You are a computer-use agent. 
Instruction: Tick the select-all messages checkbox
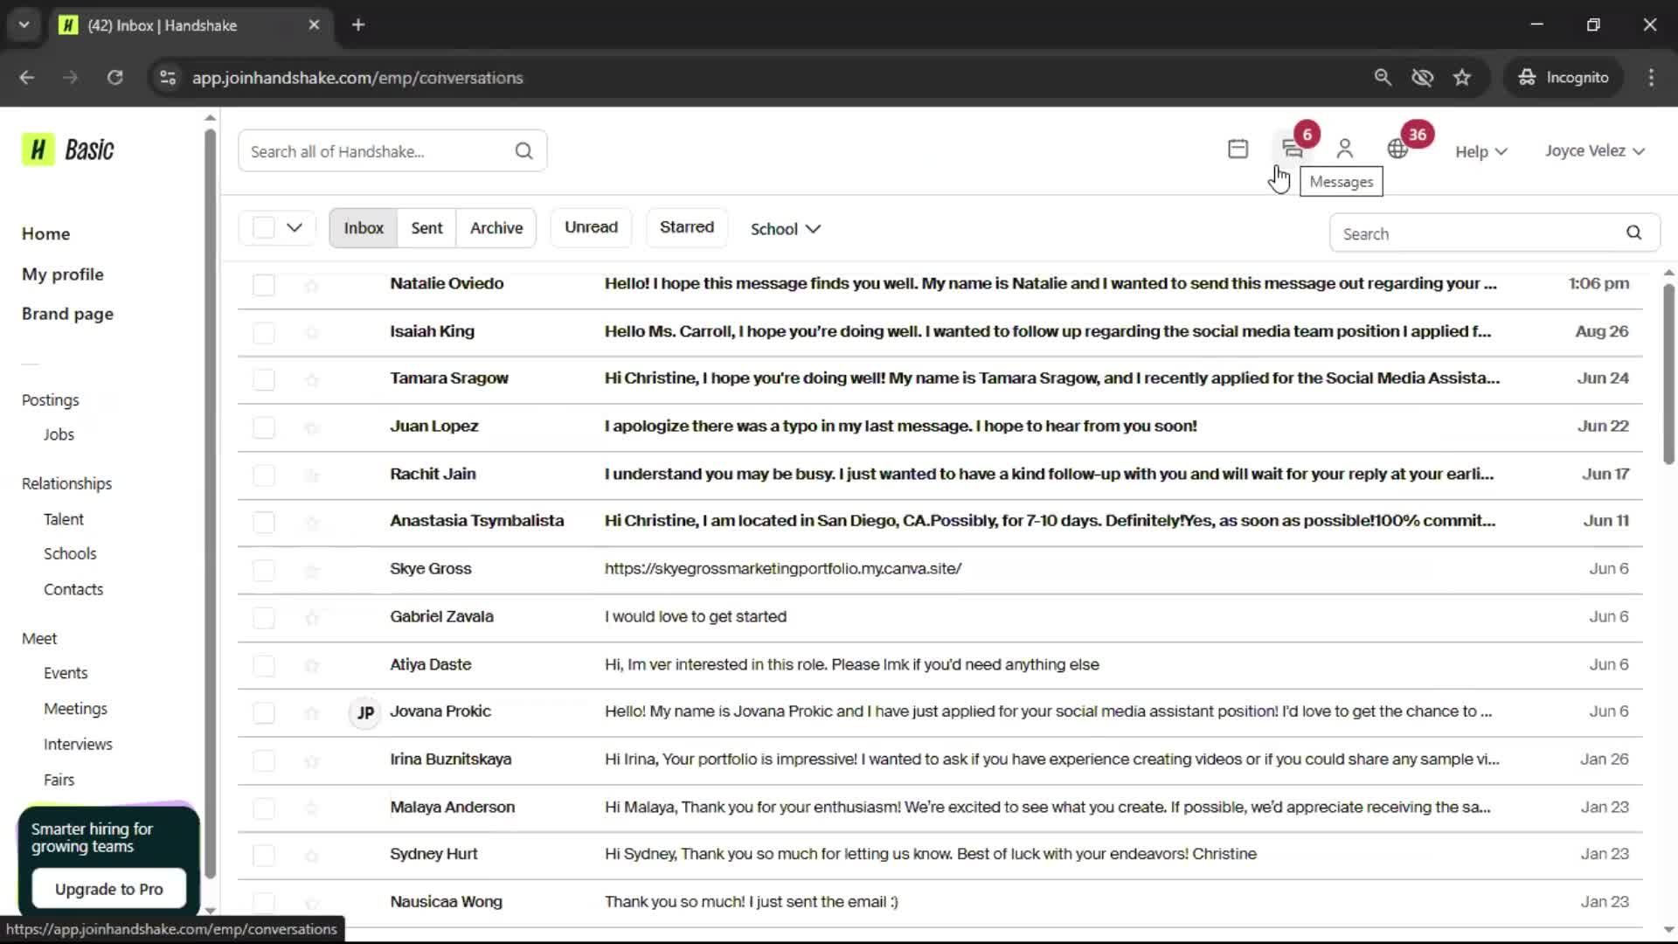point(263,228)
